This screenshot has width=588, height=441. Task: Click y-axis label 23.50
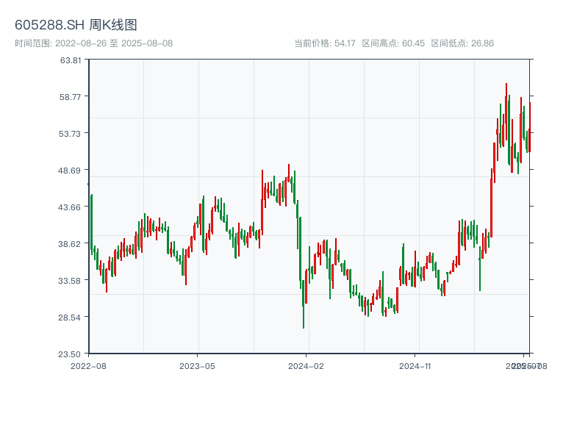(x=69, y=354)
